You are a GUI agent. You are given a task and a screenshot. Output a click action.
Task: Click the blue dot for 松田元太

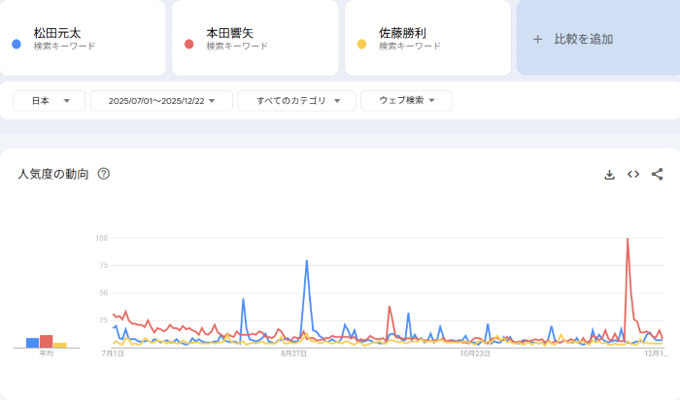tap(17, 45)
